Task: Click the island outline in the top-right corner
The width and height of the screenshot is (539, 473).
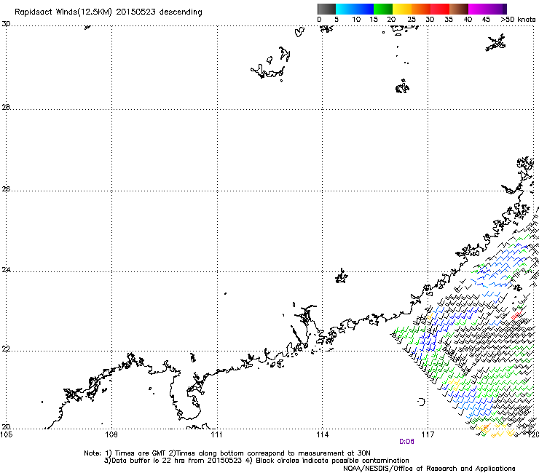Action: pyautogui.click(x=496, y=43)
